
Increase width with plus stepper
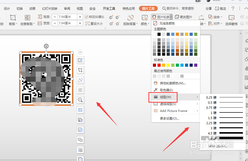(x=80, y=23)
